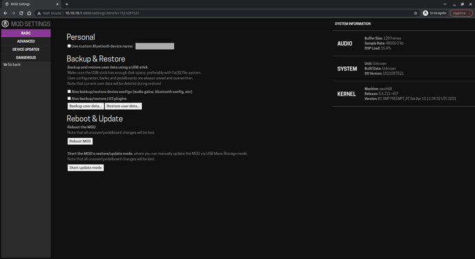Click the kernel Release value
Image resolution: width=475 pixels, height=259 pixels.
(388, 94)
